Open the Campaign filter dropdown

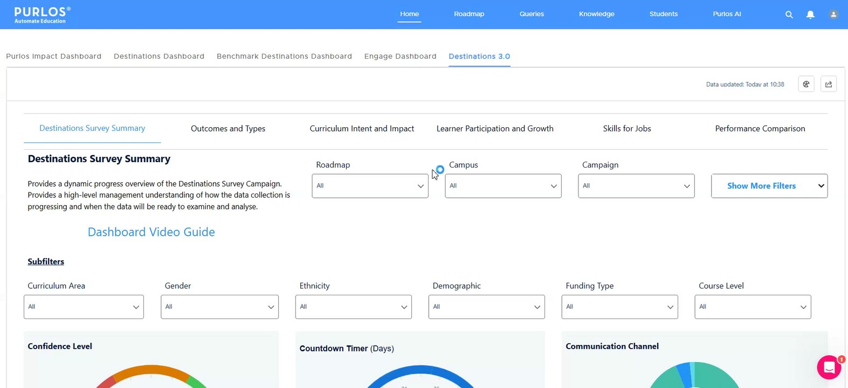[636, 186]
